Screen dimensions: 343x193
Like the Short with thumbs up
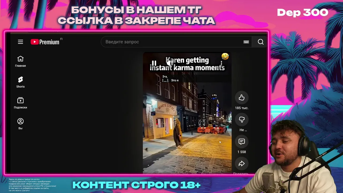pyautogui.click(x=242, y=98)
